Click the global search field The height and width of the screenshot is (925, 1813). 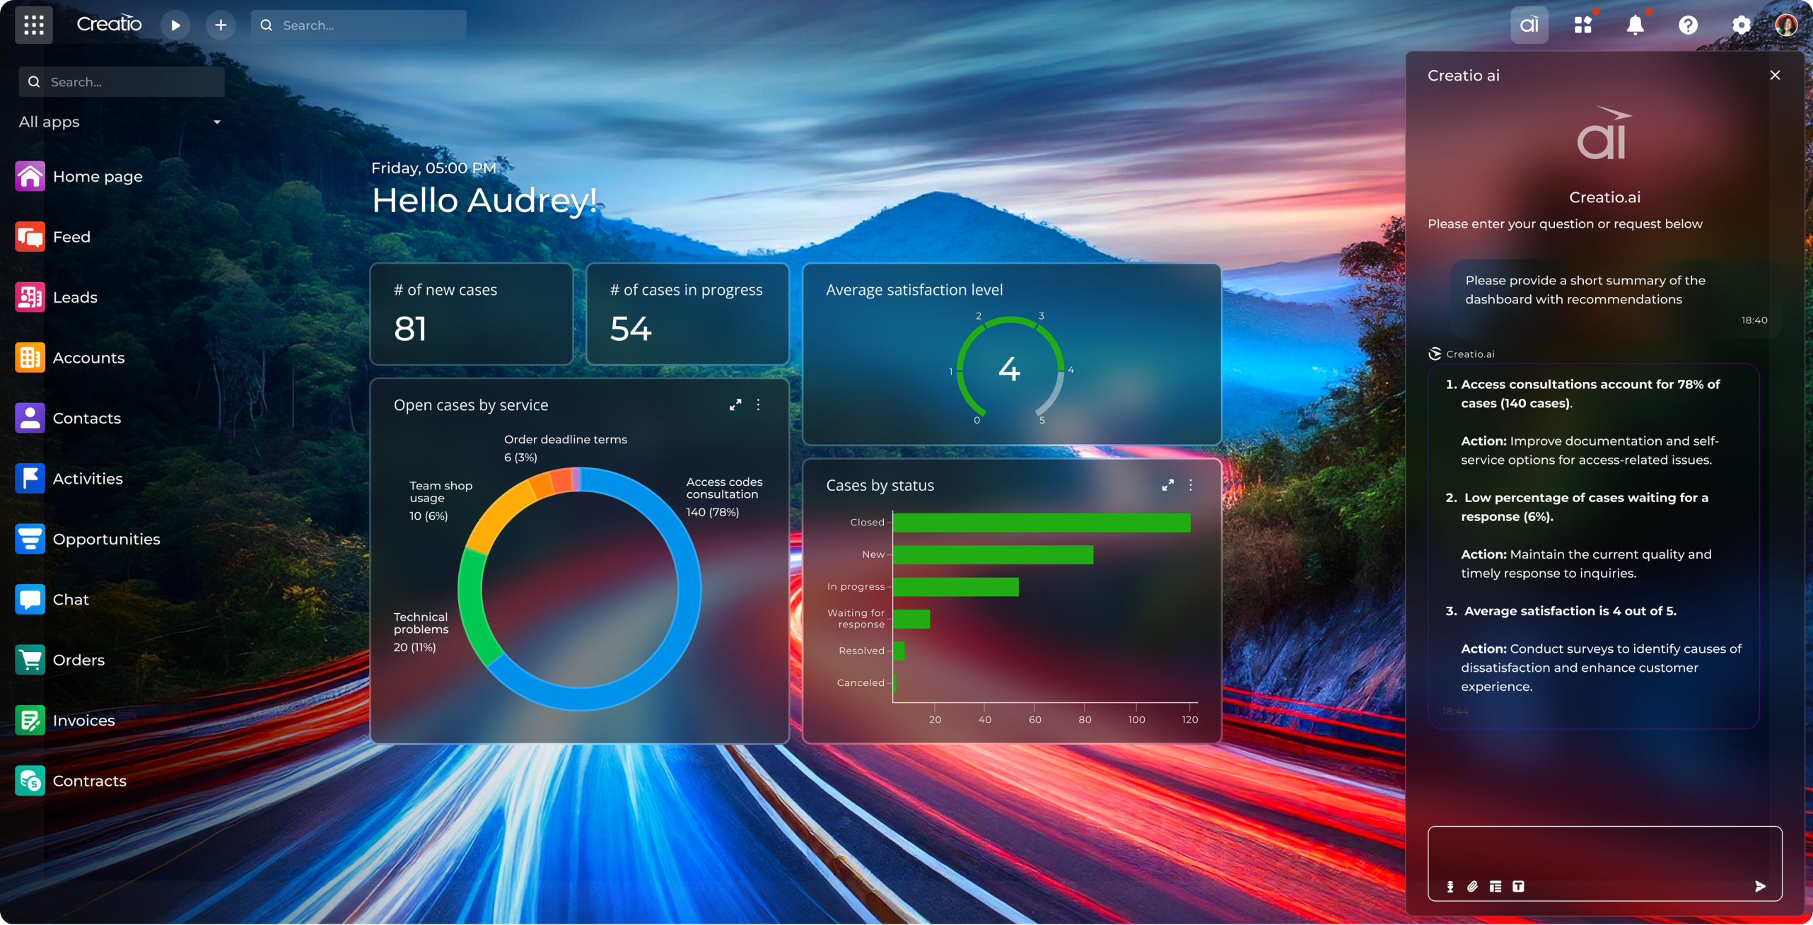pyautogui.click(x=357, y=25)
